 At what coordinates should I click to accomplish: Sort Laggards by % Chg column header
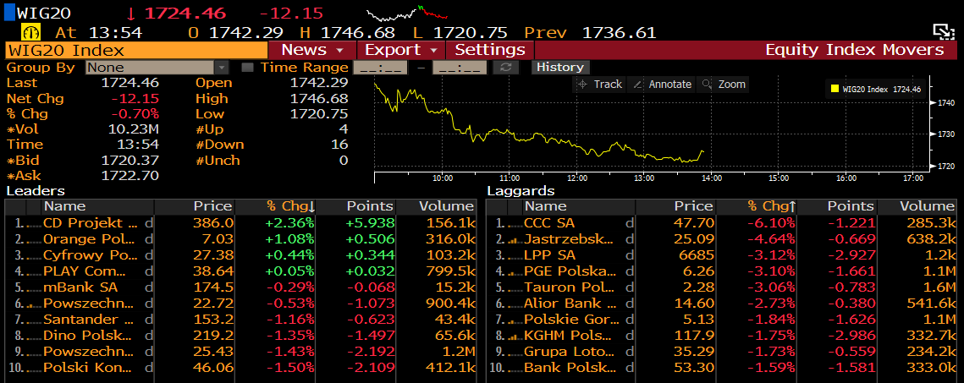[x=757, y=206]
